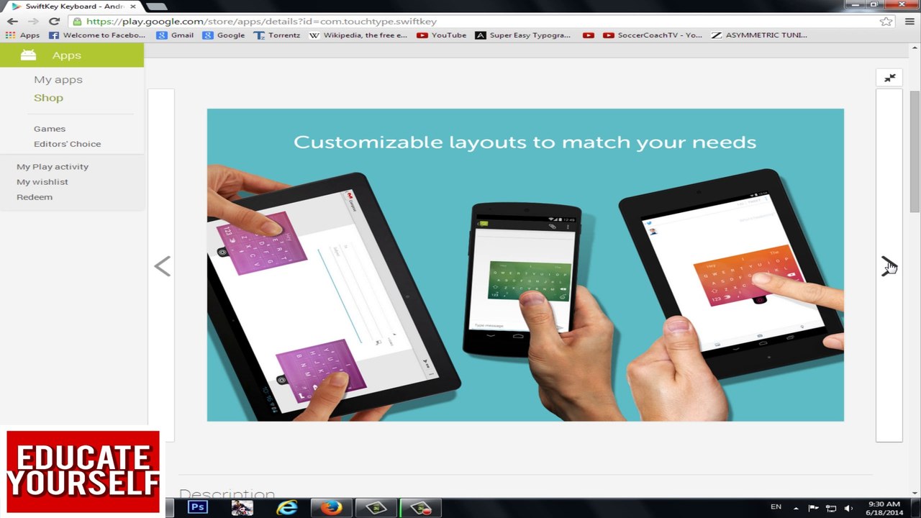
Task: Open the soccer game icon in taskbar
Action: tap(242, 508)
